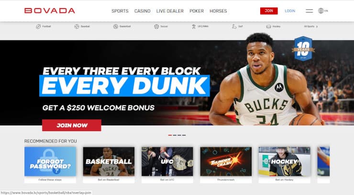The height and width of the screenshot is (195, 354).
Task: Click the Hockey icon in sports bar
Action: (x=268, y=27)
